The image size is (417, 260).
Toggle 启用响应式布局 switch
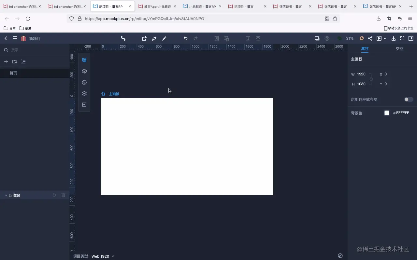pos(409,99)
